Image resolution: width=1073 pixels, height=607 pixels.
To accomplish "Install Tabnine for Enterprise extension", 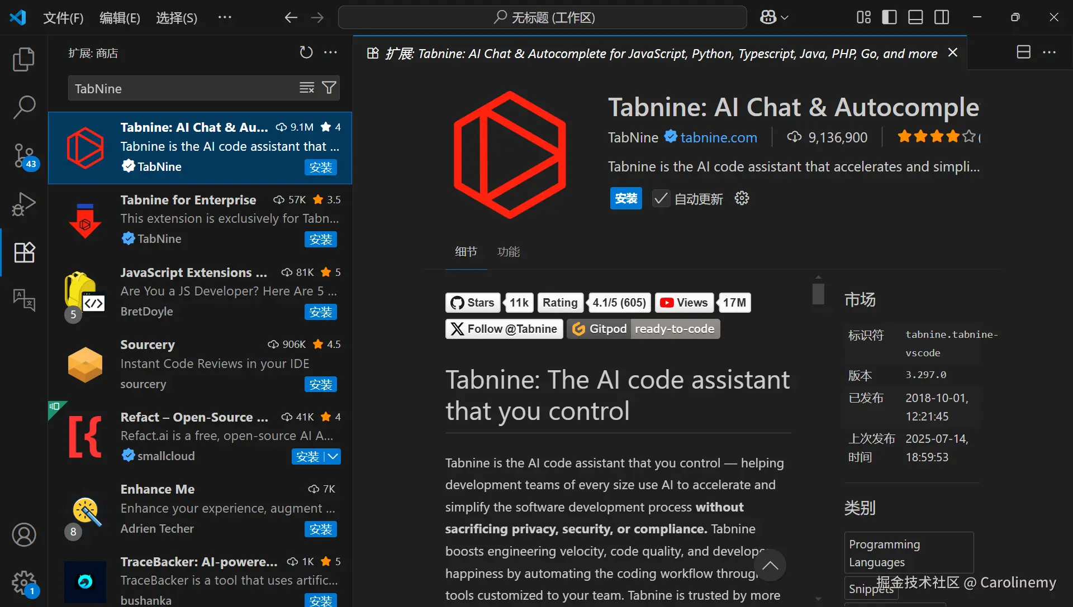I will 321,240.
